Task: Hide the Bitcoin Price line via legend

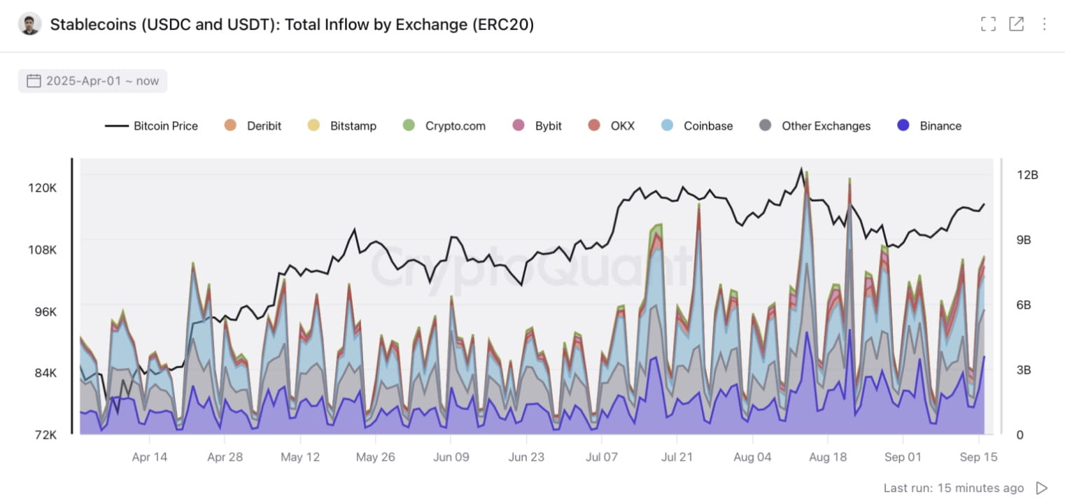Action: pyautogui.click(x=165, y=126)
